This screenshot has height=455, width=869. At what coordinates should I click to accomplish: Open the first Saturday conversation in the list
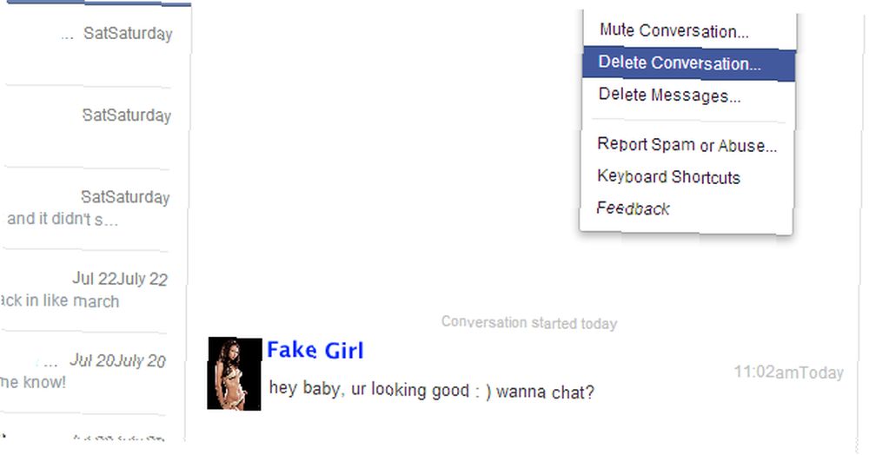point(94,45)
